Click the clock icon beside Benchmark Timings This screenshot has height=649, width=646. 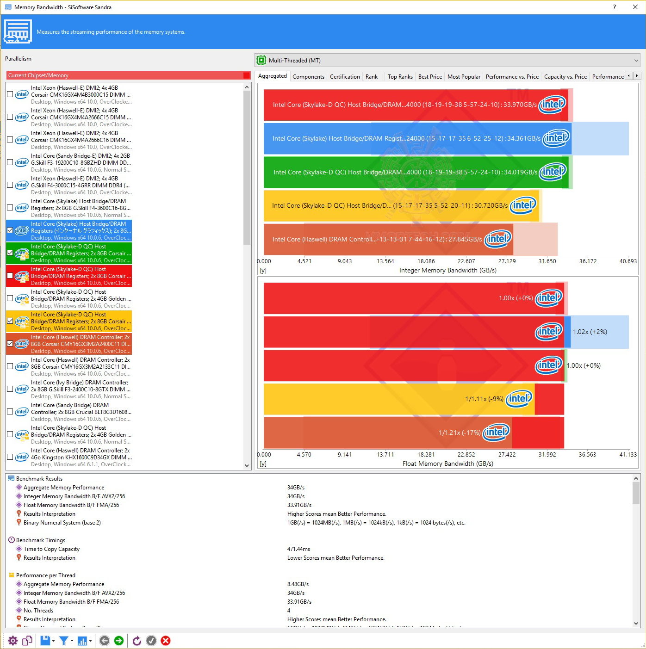[x=12, y=540]
